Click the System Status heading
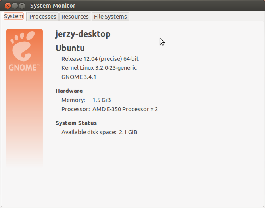Screen dimensions: 265x208 point(76,123)
